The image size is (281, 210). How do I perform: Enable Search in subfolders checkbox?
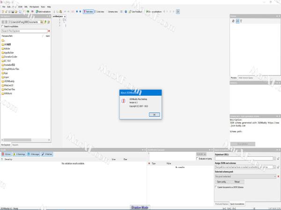click(2, 27)
